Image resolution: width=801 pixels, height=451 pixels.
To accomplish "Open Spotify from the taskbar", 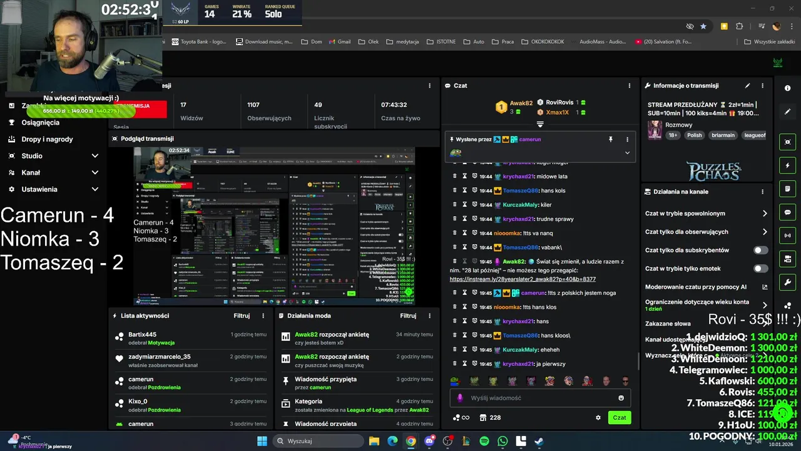I will [484, 441].
